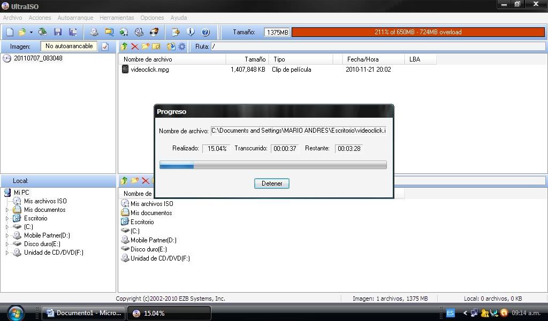Select Mis archivos ISO in lower file list
Screen dimensions: 548x321
[x=151, y=204]
